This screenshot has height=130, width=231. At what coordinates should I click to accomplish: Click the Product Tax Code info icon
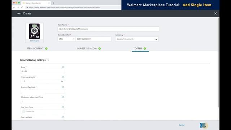[x=63, y=87]
